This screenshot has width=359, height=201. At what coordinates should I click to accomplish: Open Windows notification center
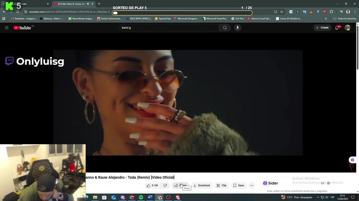coord(353,197)
